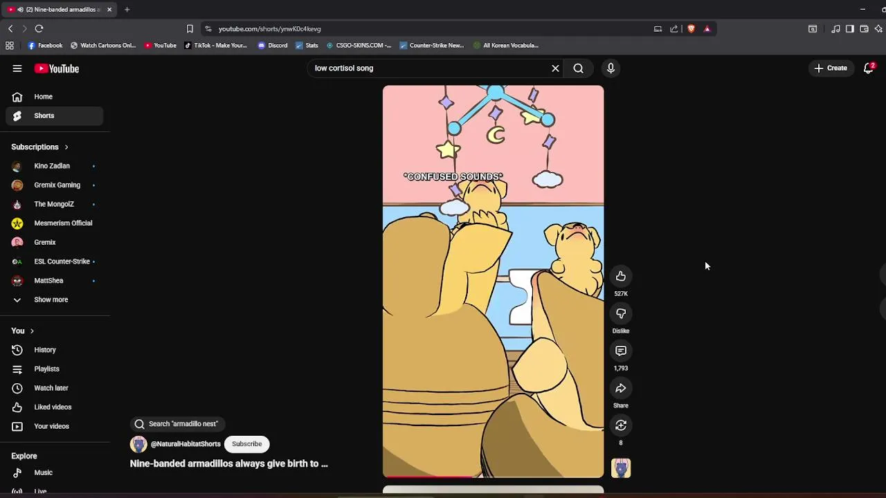This screenshot has width=886, height=498.
Task: Open the TikTok bookmark
Action: (x=215, y=46)
